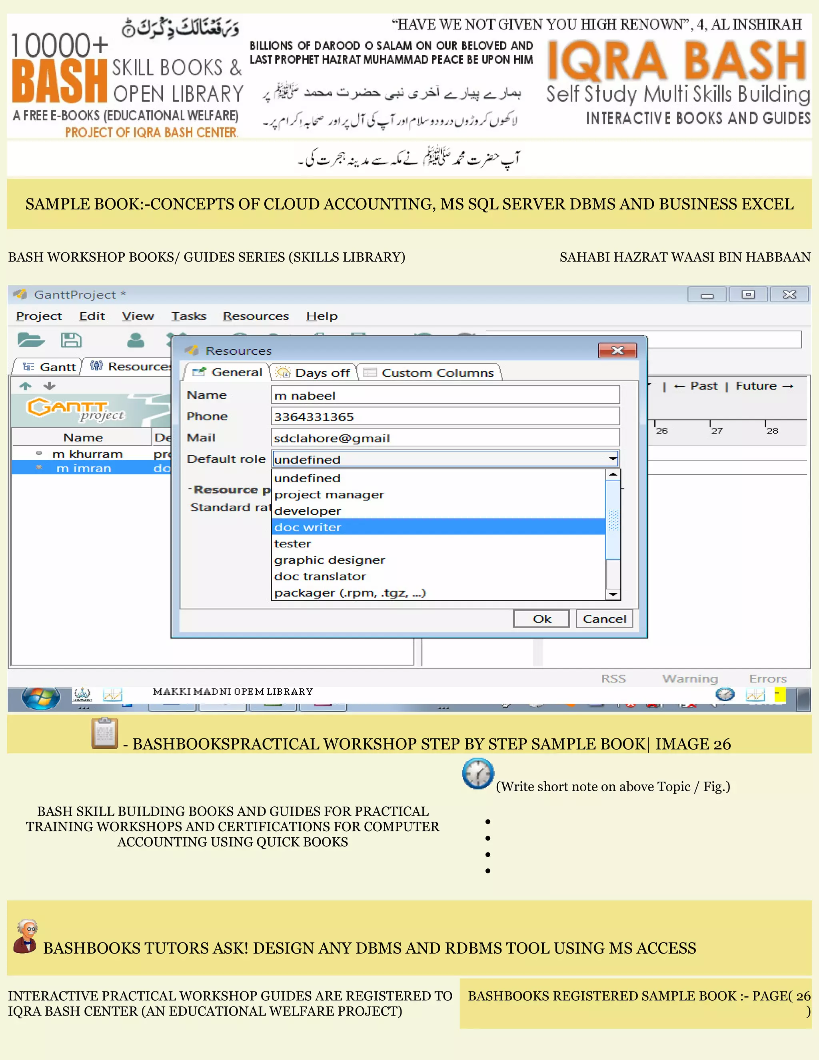
Task: Choose packager (.rpm, .tgz, ...) role
Action: [x=439, y=593]
